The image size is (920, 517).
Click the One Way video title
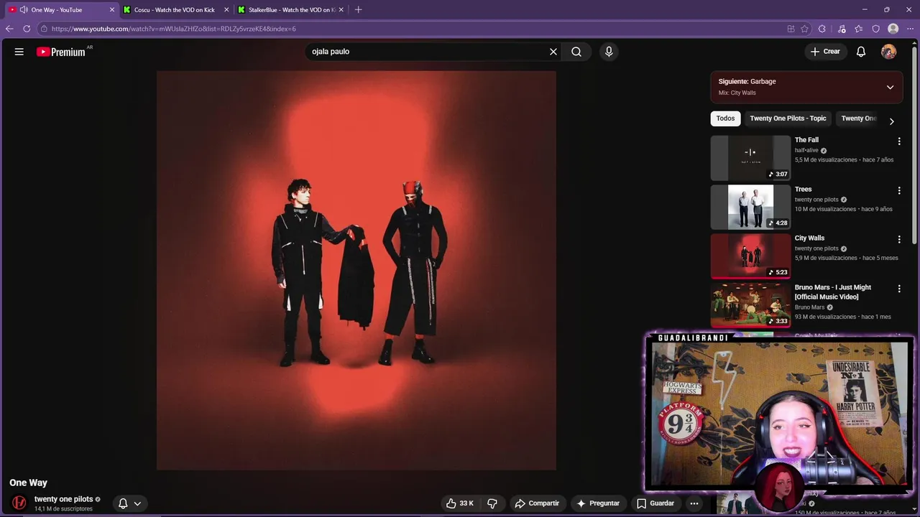point(28,483)
